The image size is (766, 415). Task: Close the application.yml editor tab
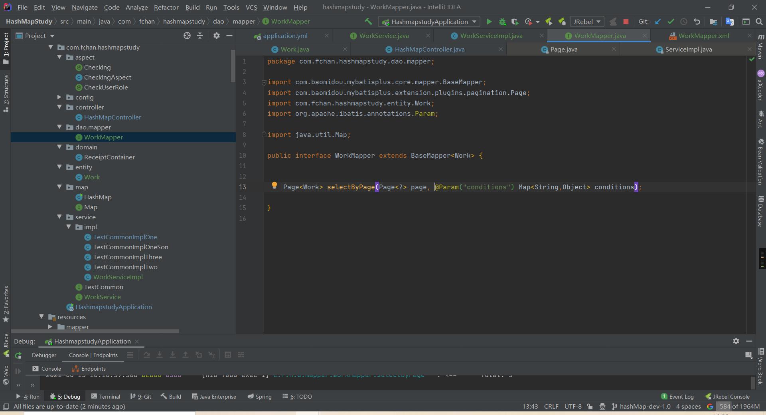(x=327, y=36)
